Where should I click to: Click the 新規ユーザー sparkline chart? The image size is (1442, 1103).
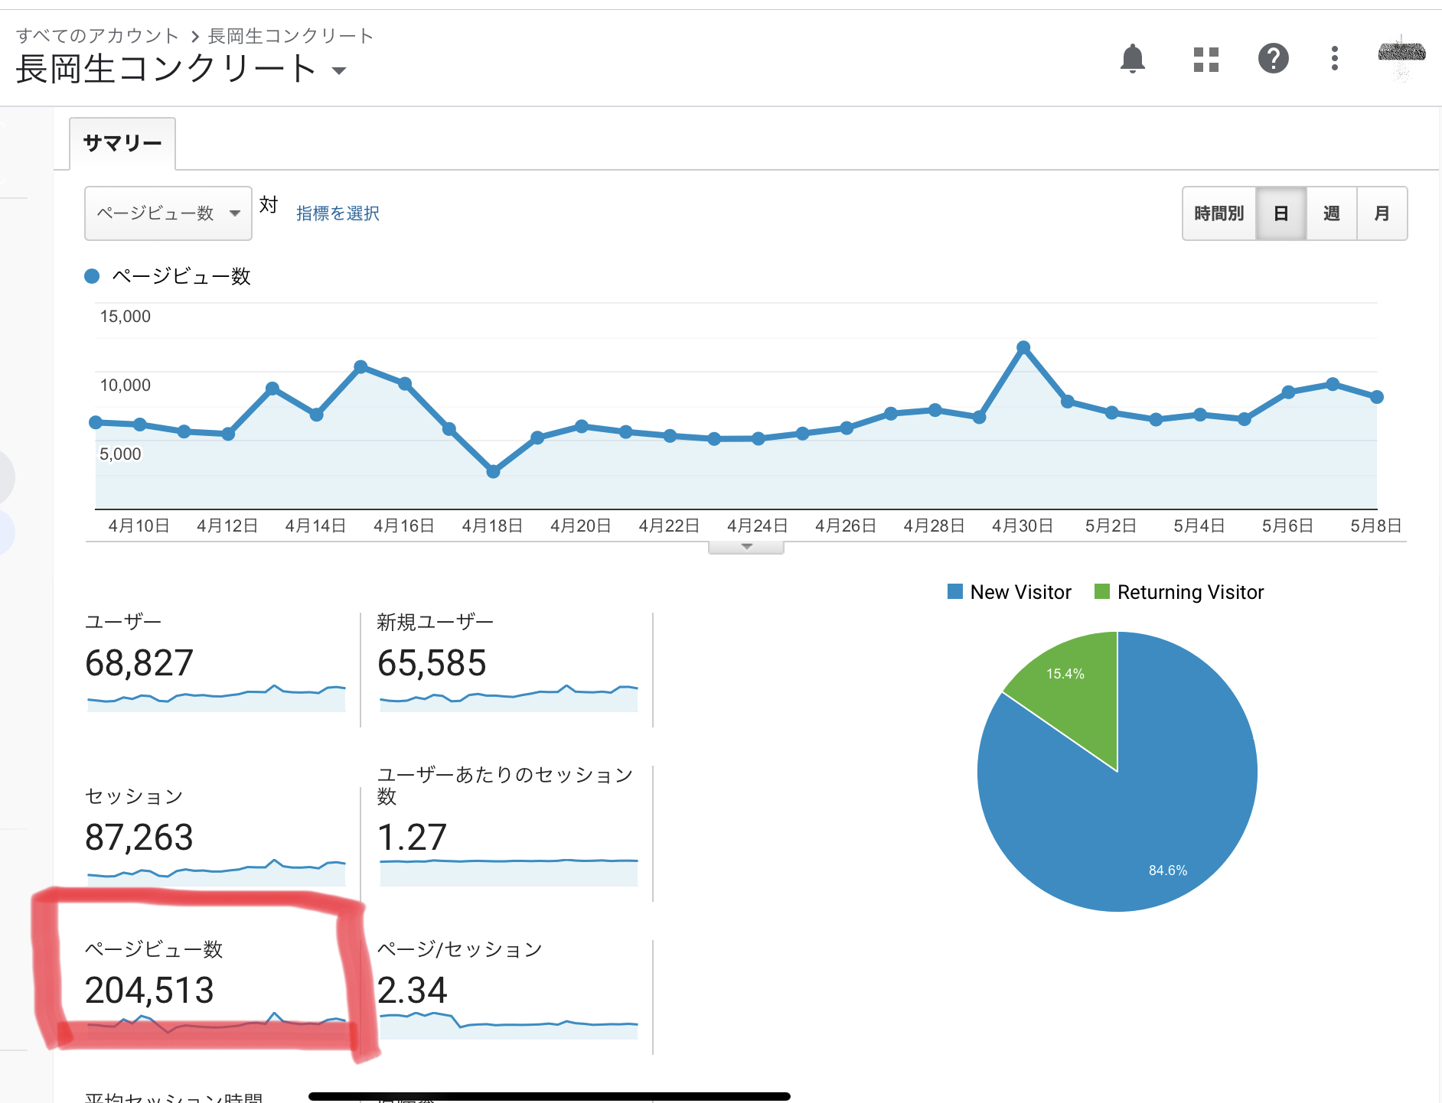pyautogui.click(x=509, y=698)
